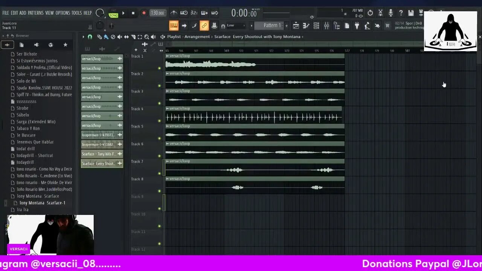Toggle the typing keyboard to piano button
The image size is (482, 271).
pyautogui.click(x=174, y=26)
